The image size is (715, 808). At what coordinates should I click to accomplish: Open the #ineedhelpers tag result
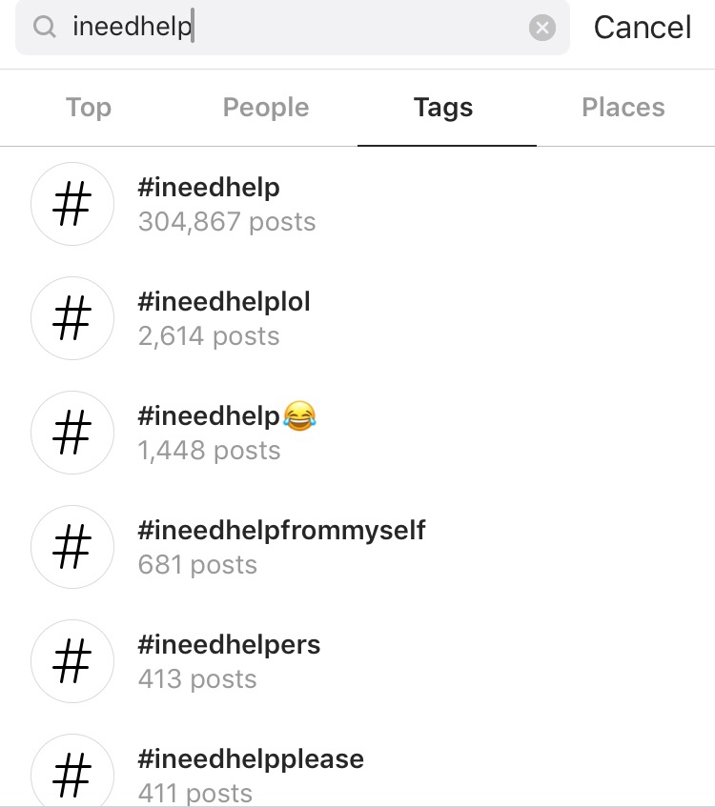[229, 645]
